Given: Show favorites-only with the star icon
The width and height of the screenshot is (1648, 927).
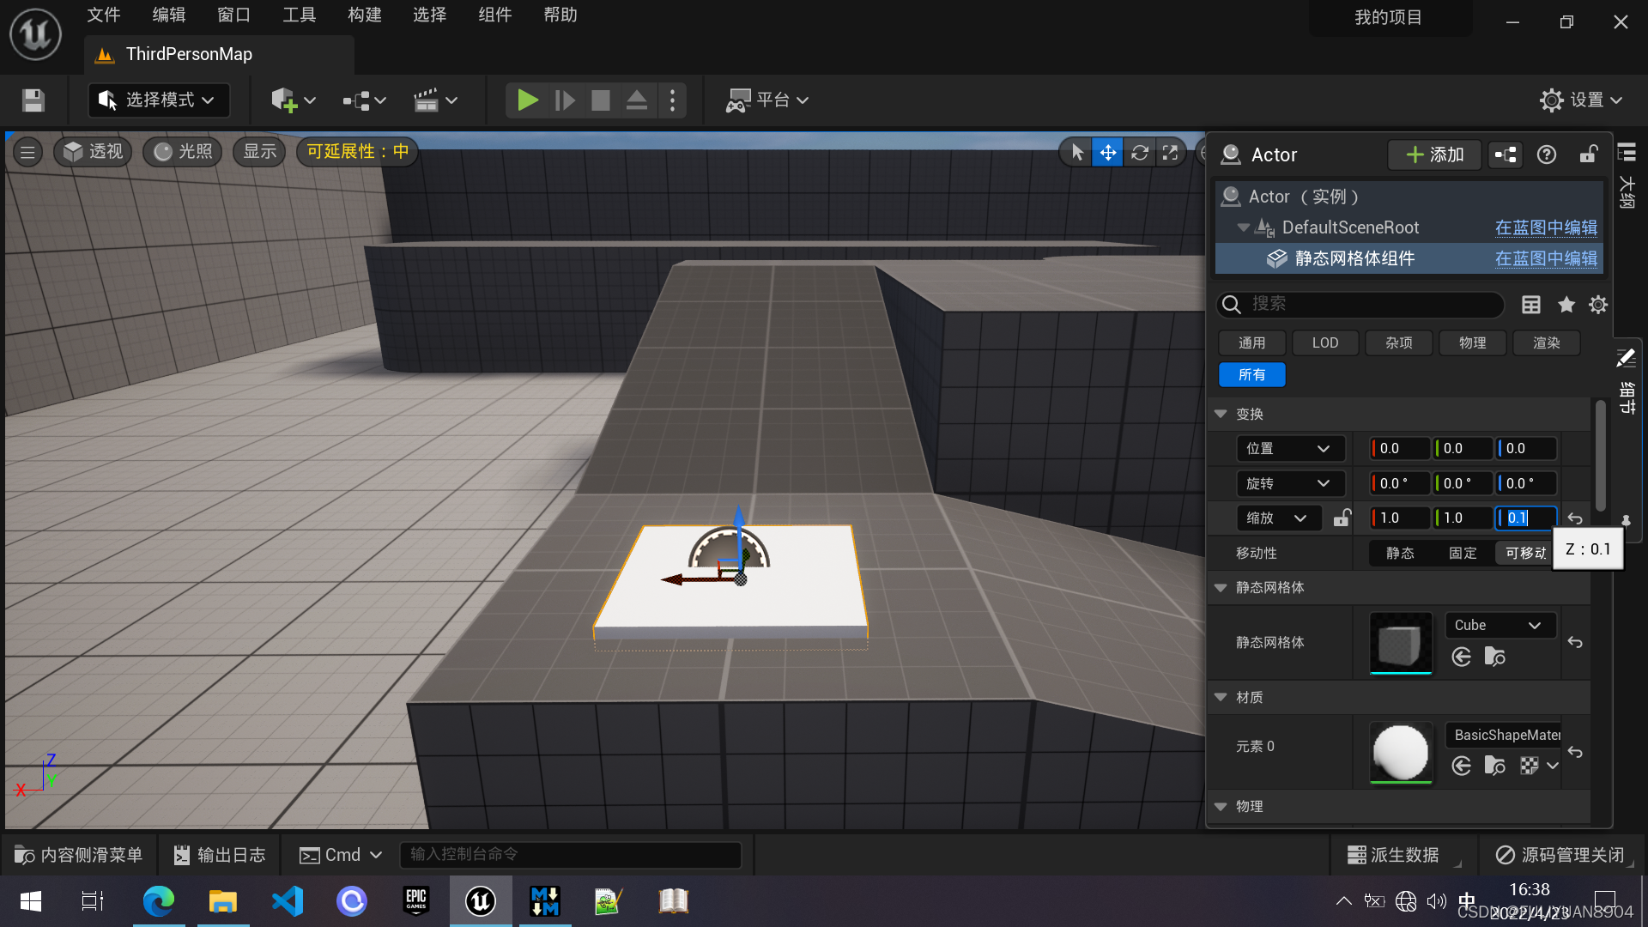Looking at the screenshot, I should click(1566, 305).
